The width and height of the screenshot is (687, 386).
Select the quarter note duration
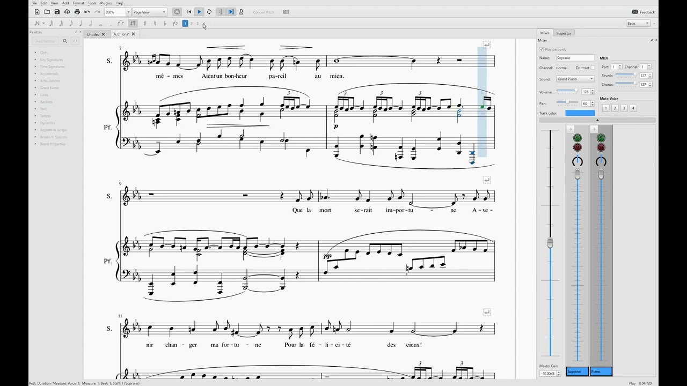point(81,23)
